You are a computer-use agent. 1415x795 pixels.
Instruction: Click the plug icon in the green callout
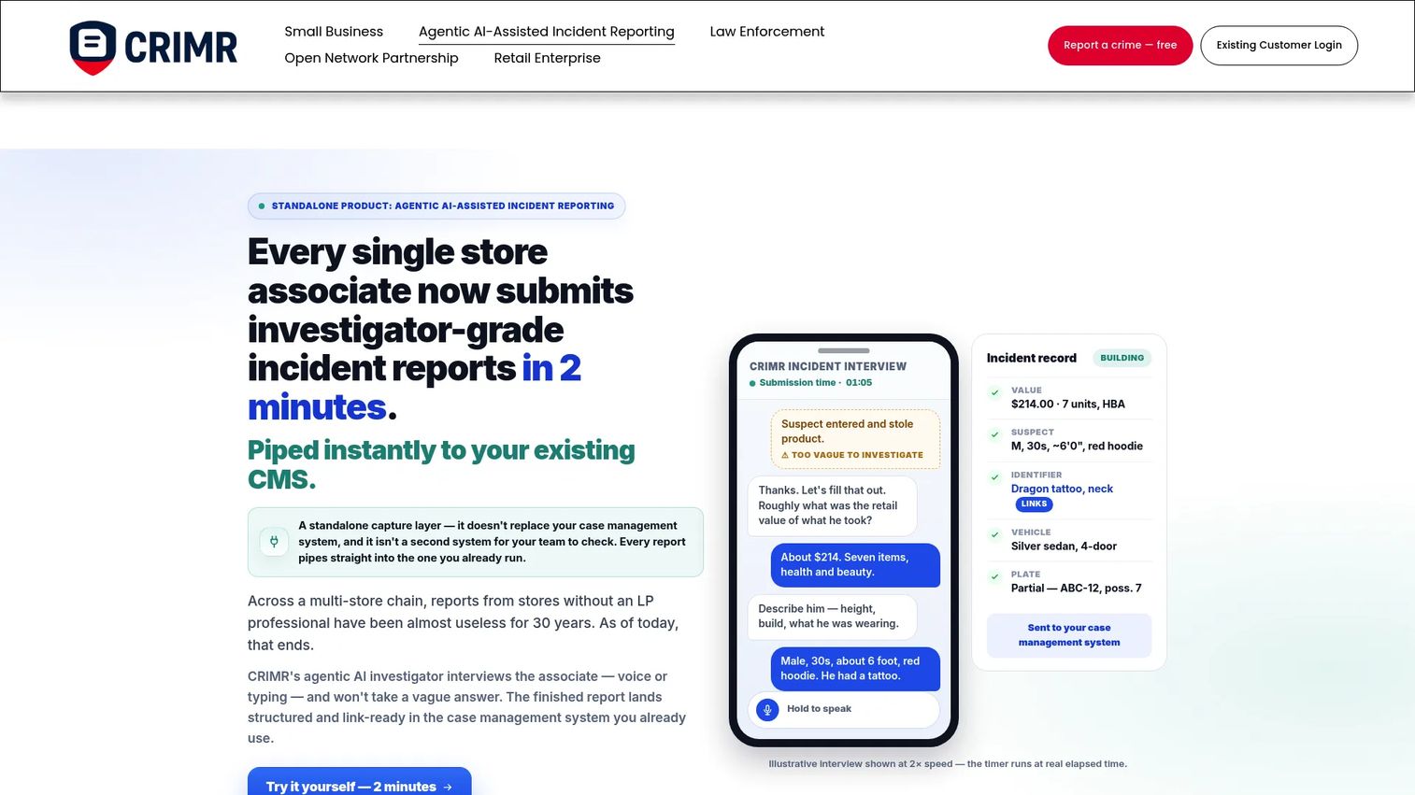(x=274, y=542)
